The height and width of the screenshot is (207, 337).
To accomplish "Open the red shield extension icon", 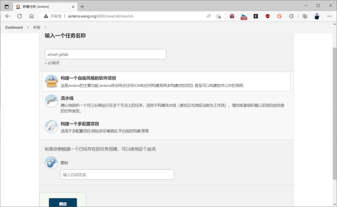I will coord(268,16).
